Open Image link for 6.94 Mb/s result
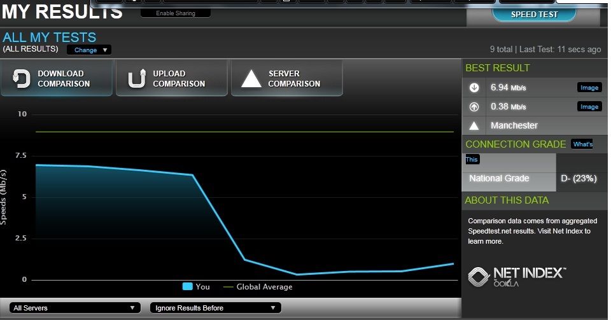 (x=589, y=88)
